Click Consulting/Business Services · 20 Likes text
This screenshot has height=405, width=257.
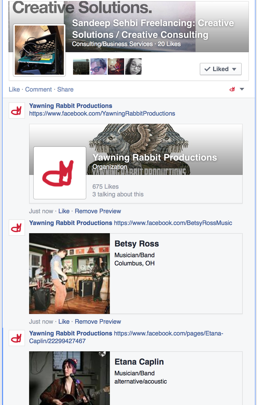[x=126, y=44]
